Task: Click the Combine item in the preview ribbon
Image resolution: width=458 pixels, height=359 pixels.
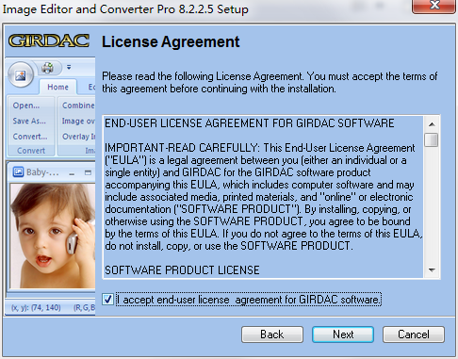Action: tap(78, 106)
